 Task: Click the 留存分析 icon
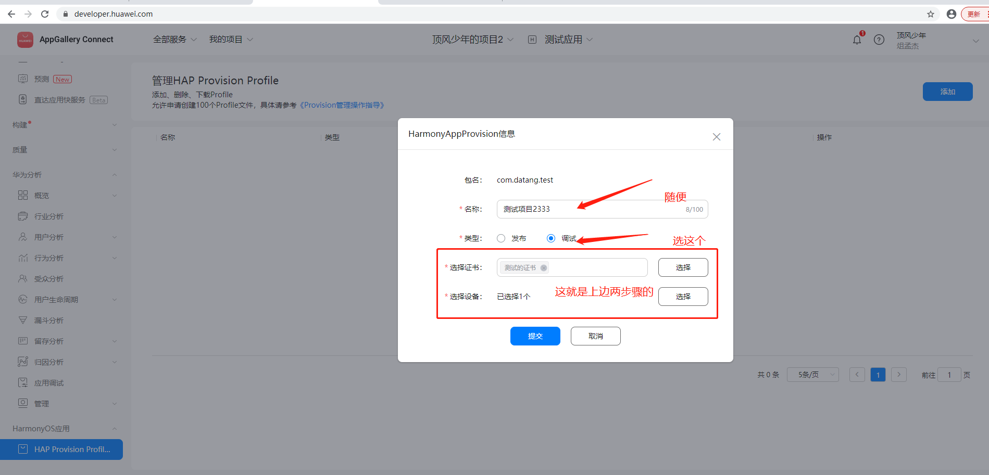[23, 341]
